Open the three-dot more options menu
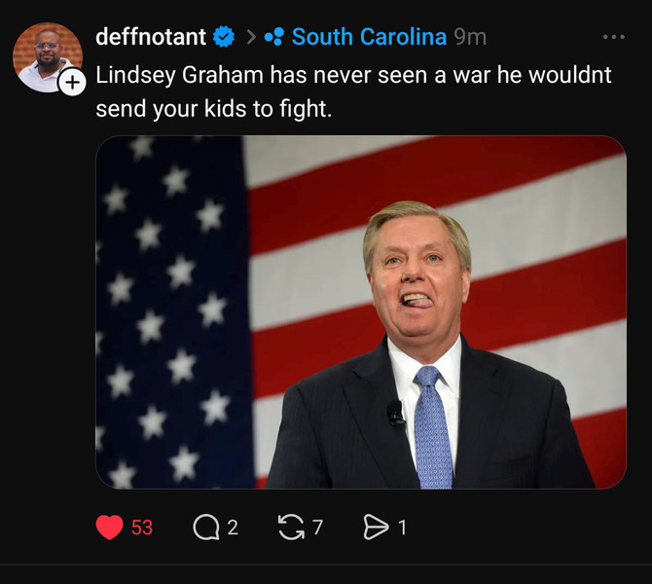This screenshot has width=652, height=584. tap(613, 37)
